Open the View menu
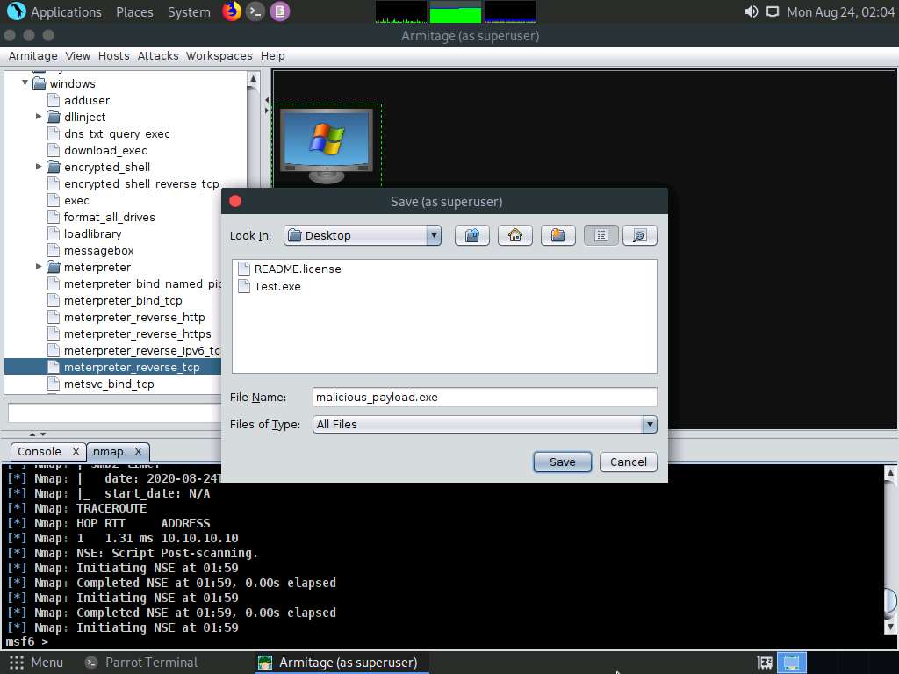The width and height of the screenshot is (899, 674). [77, 55]
